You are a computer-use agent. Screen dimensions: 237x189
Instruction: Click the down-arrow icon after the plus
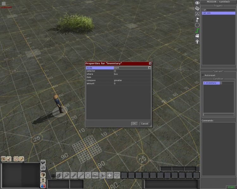[117, 175]
